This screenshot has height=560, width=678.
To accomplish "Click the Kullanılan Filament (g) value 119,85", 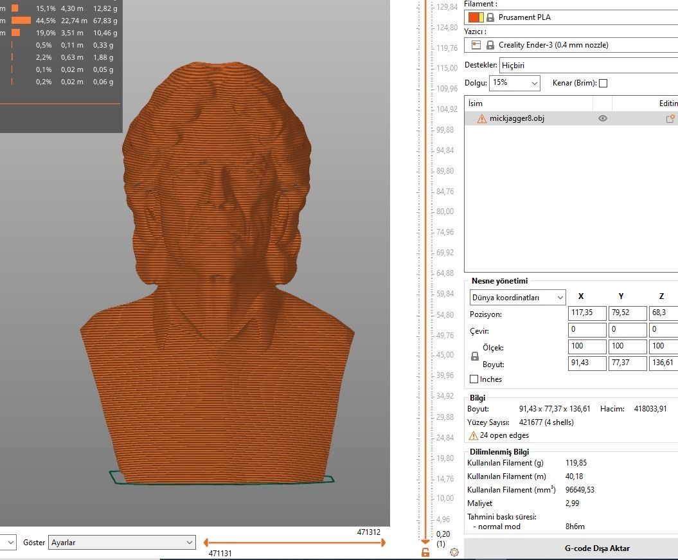I will (576, 463).
